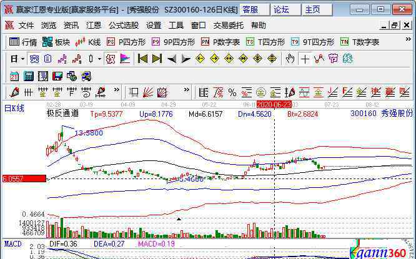Open the 资讯 menu
Viewport: 416px width, 259px height.
pos(71,26)
